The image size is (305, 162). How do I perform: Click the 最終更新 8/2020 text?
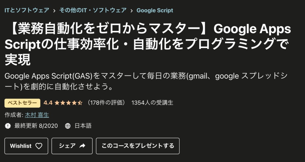36,126
